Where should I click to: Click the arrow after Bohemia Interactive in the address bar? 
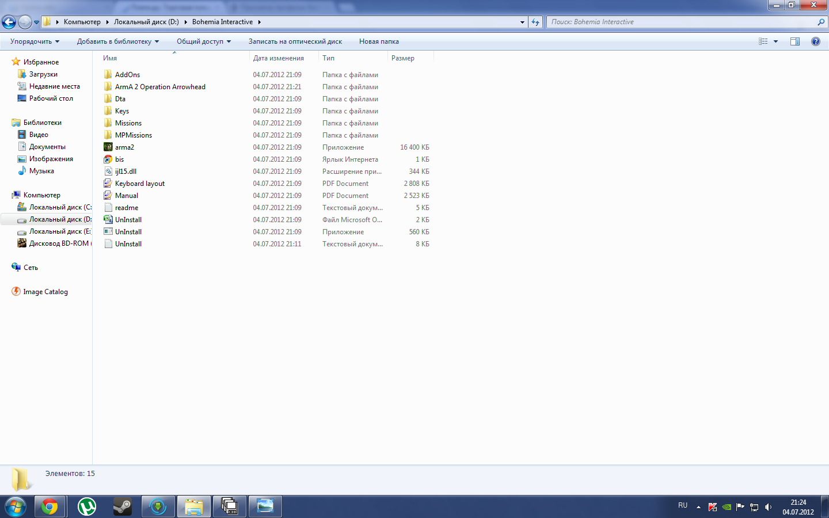pos(259,22)
